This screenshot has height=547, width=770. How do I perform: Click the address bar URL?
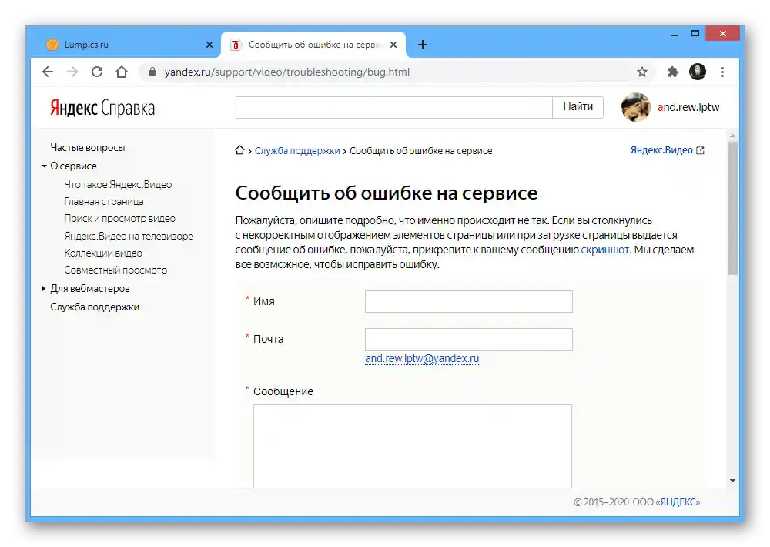[x=286, y=72]
